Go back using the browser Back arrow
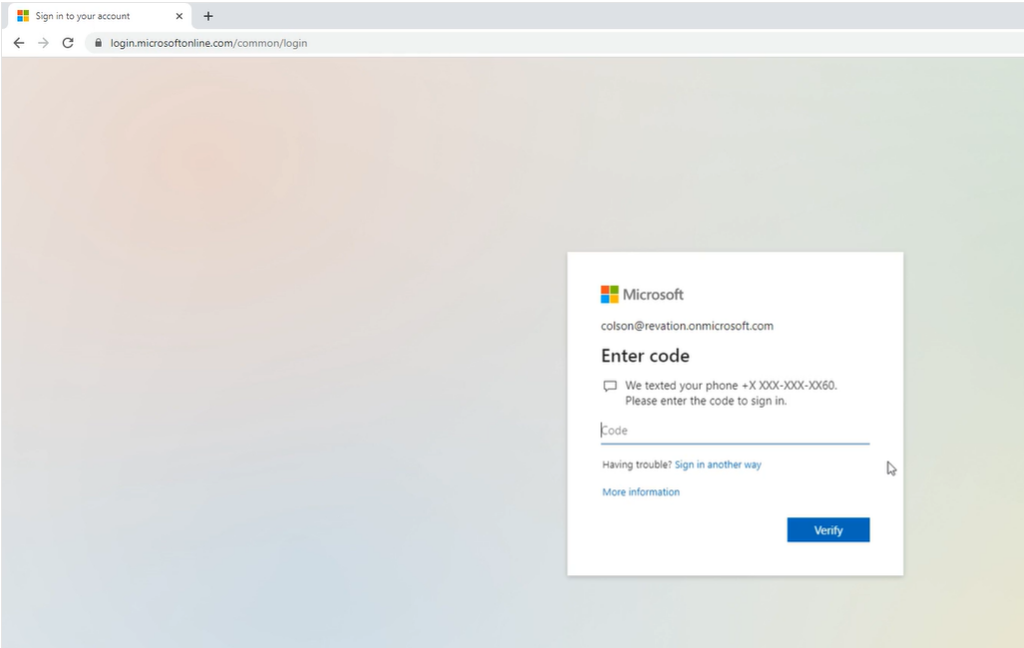Image resolution: width=1024 pixels, height=648 pixels. coord(19,43)
